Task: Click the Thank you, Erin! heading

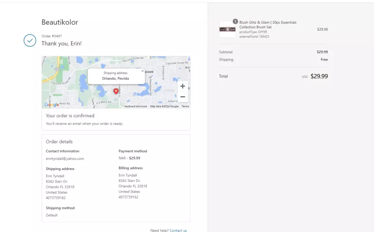Action: pos(62,43)
